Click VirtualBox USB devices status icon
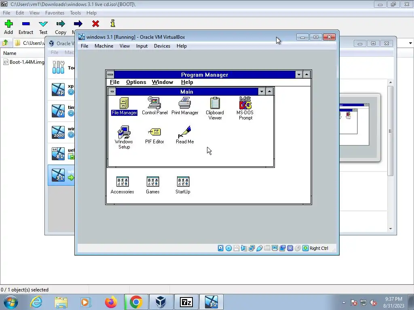The image size is (414, 310). (259, 248)
